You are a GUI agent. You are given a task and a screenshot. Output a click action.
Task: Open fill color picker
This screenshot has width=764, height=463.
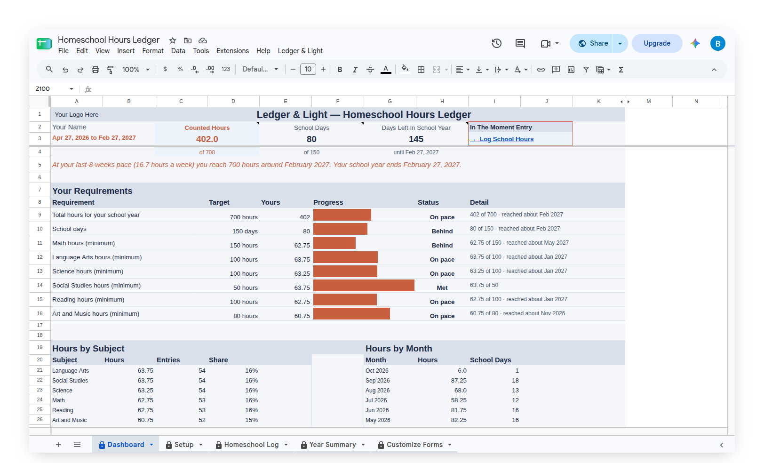coord(405,69)
